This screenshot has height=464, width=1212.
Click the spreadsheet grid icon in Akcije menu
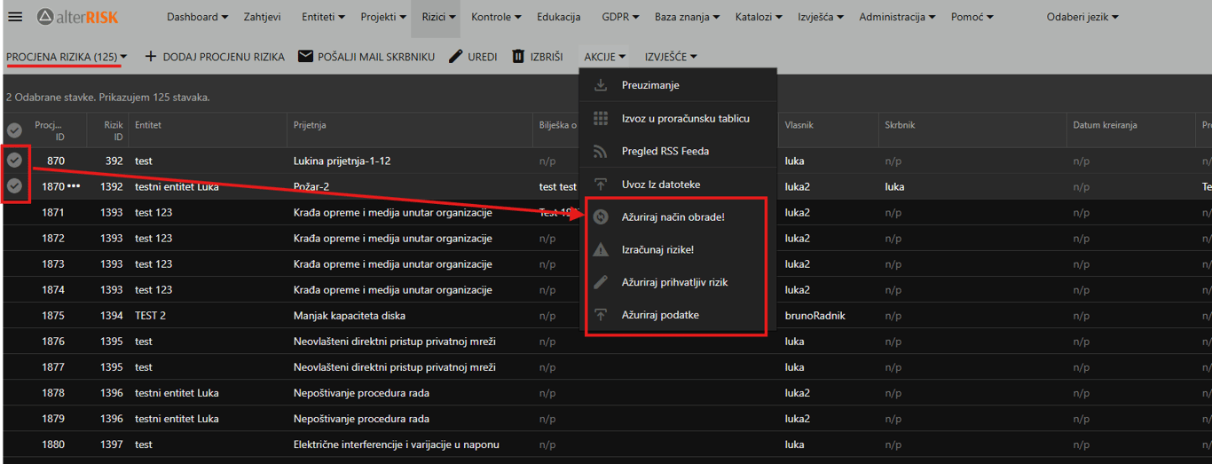click(x=601, y=118)
